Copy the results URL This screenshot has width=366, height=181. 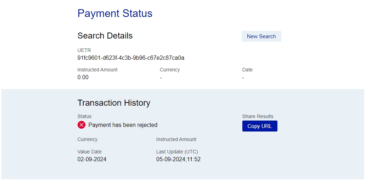pyautogui.click(x=260, y=126)
